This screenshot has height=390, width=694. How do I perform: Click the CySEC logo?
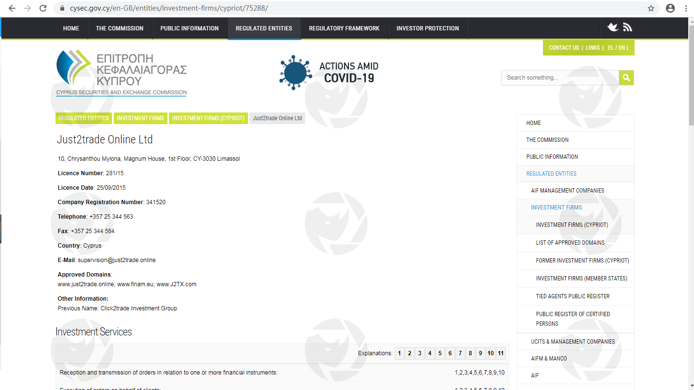point(122,73)
